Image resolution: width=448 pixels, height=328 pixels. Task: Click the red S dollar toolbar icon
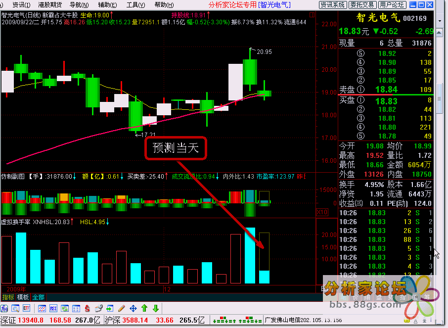(88, 308)
